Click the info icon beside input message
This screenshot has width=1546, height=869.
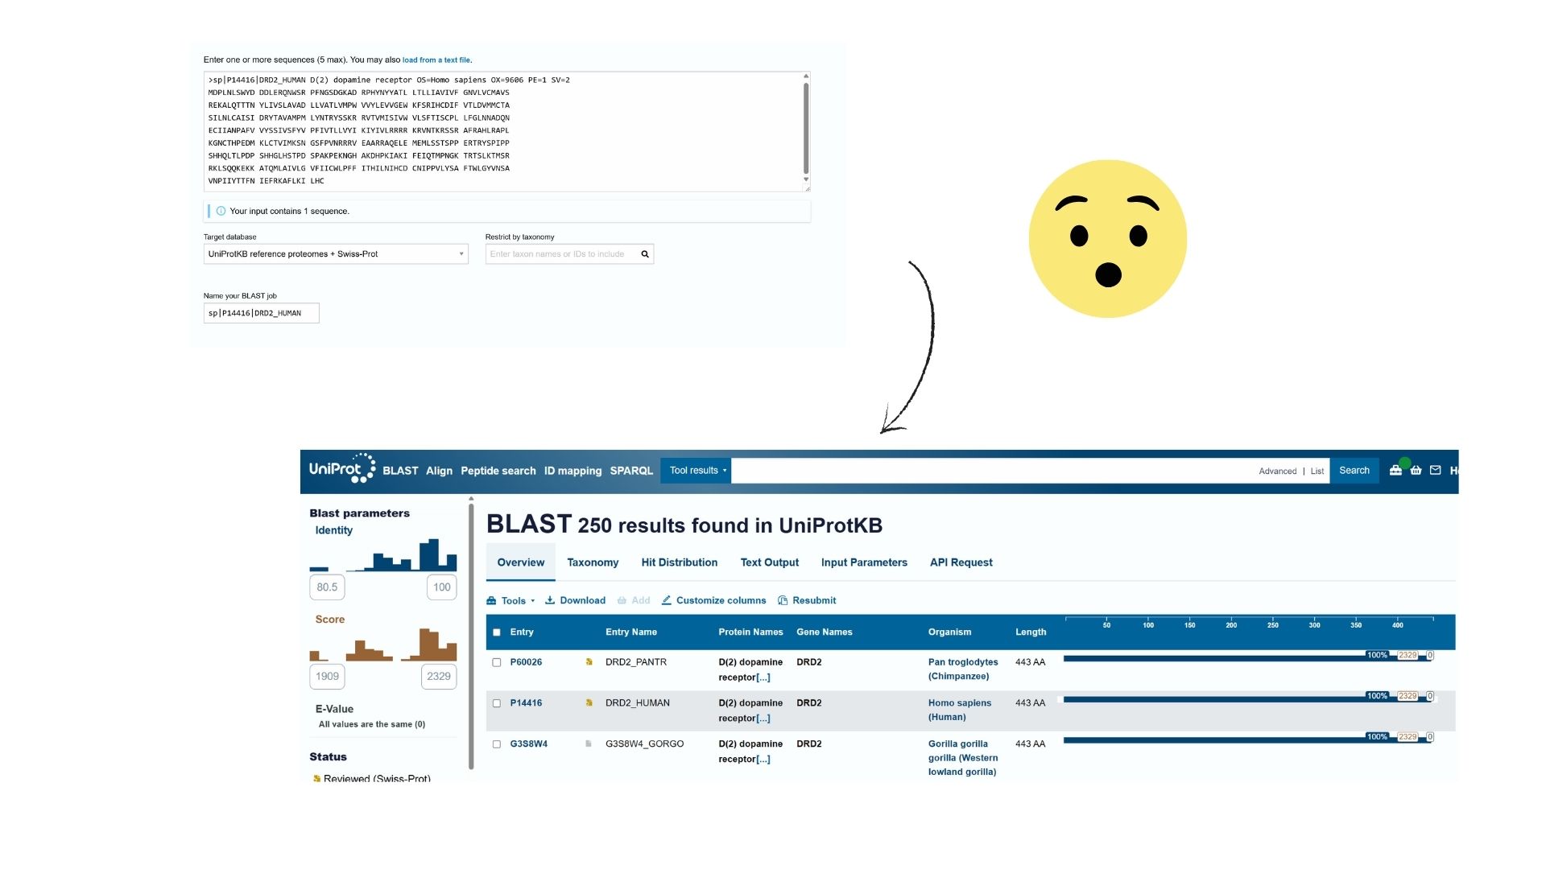coord(221,212)
